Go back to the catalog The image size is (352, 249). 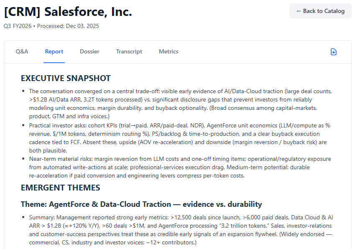[x=320, y=11]
